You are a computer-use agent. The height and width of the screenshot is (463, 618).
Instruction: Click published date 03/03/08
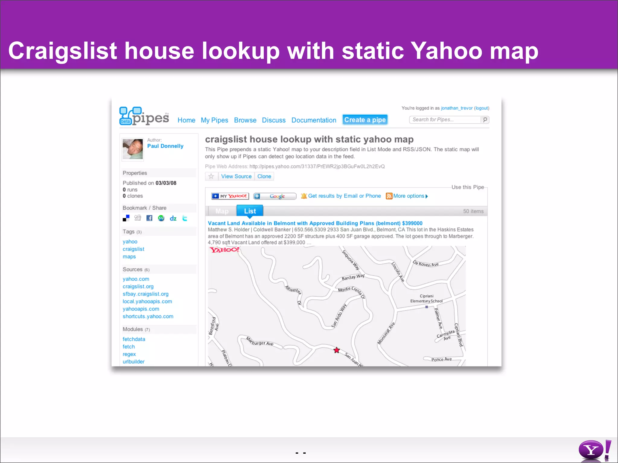pos(166,183)
